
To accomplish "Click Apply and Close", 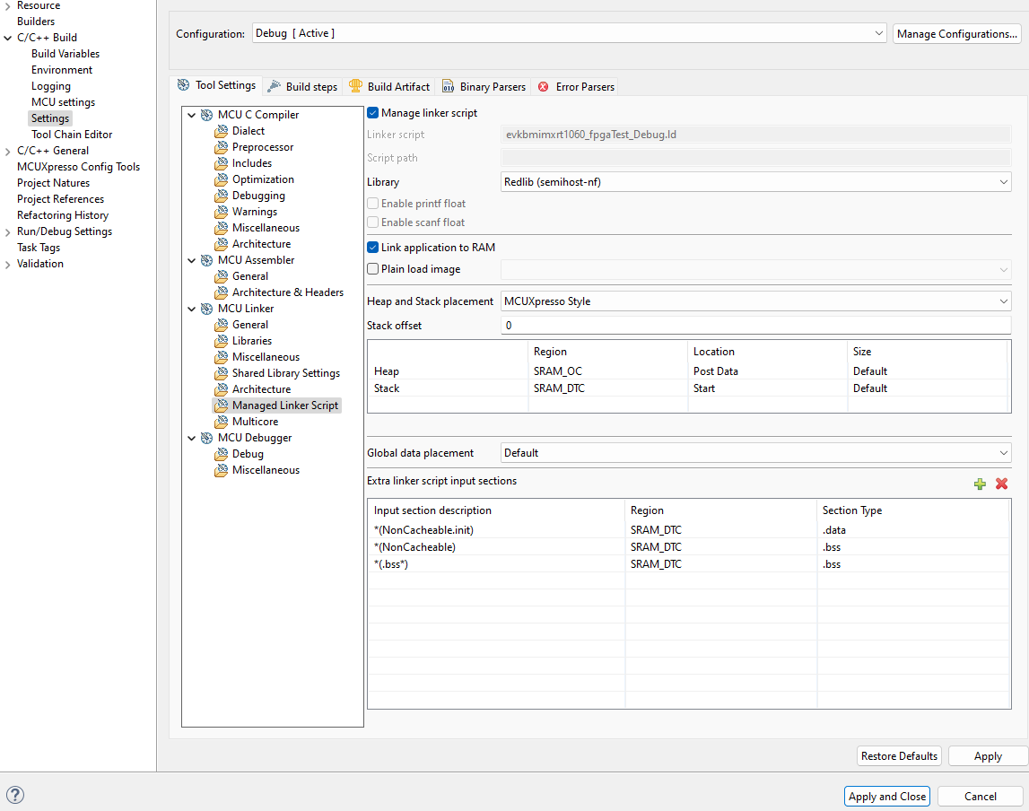I will 886,796.
